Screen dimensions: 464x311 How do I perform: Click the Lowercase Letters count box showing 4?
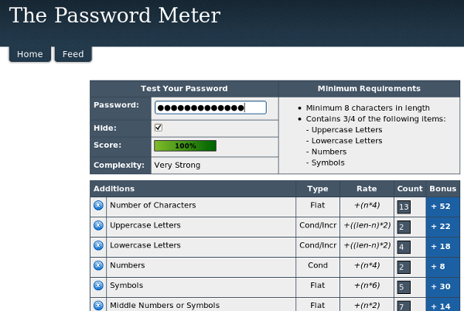pyautogui.click(x=404, y=247)
